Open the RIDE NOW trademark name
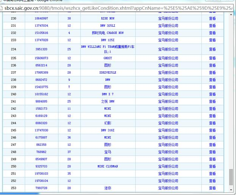Image resolution: width=236 pixels, height=195 pixels. tap(107, 18)
